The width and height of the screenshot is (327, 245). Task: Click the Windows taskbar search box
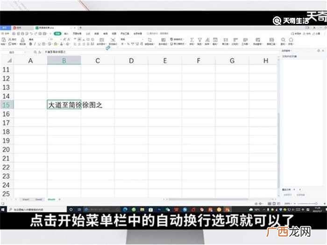point(37,210)
